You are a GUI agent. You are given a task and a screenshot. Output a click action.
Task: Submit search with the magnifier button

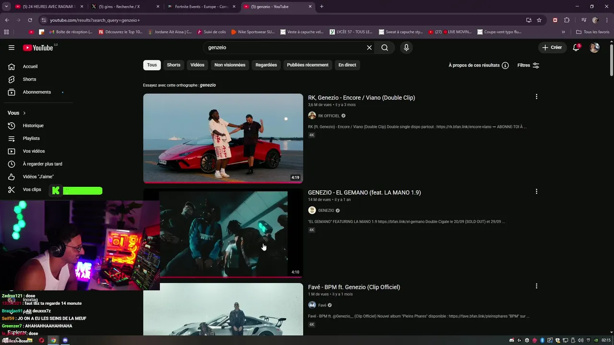pos(385,47)
